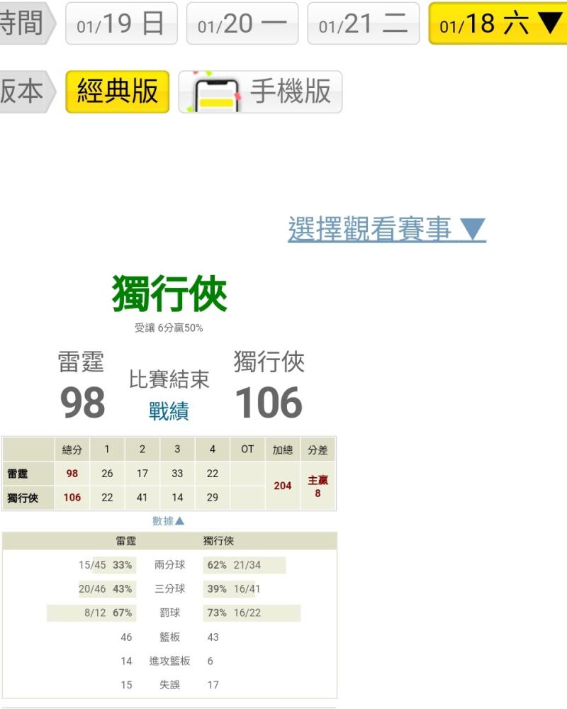
Task: Click the 罰球 stat label
Action: click(170, 613)
